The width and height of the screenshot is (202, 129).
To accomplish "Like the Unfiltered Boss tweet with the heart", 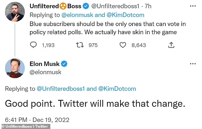I will click(x=123, y=45).
